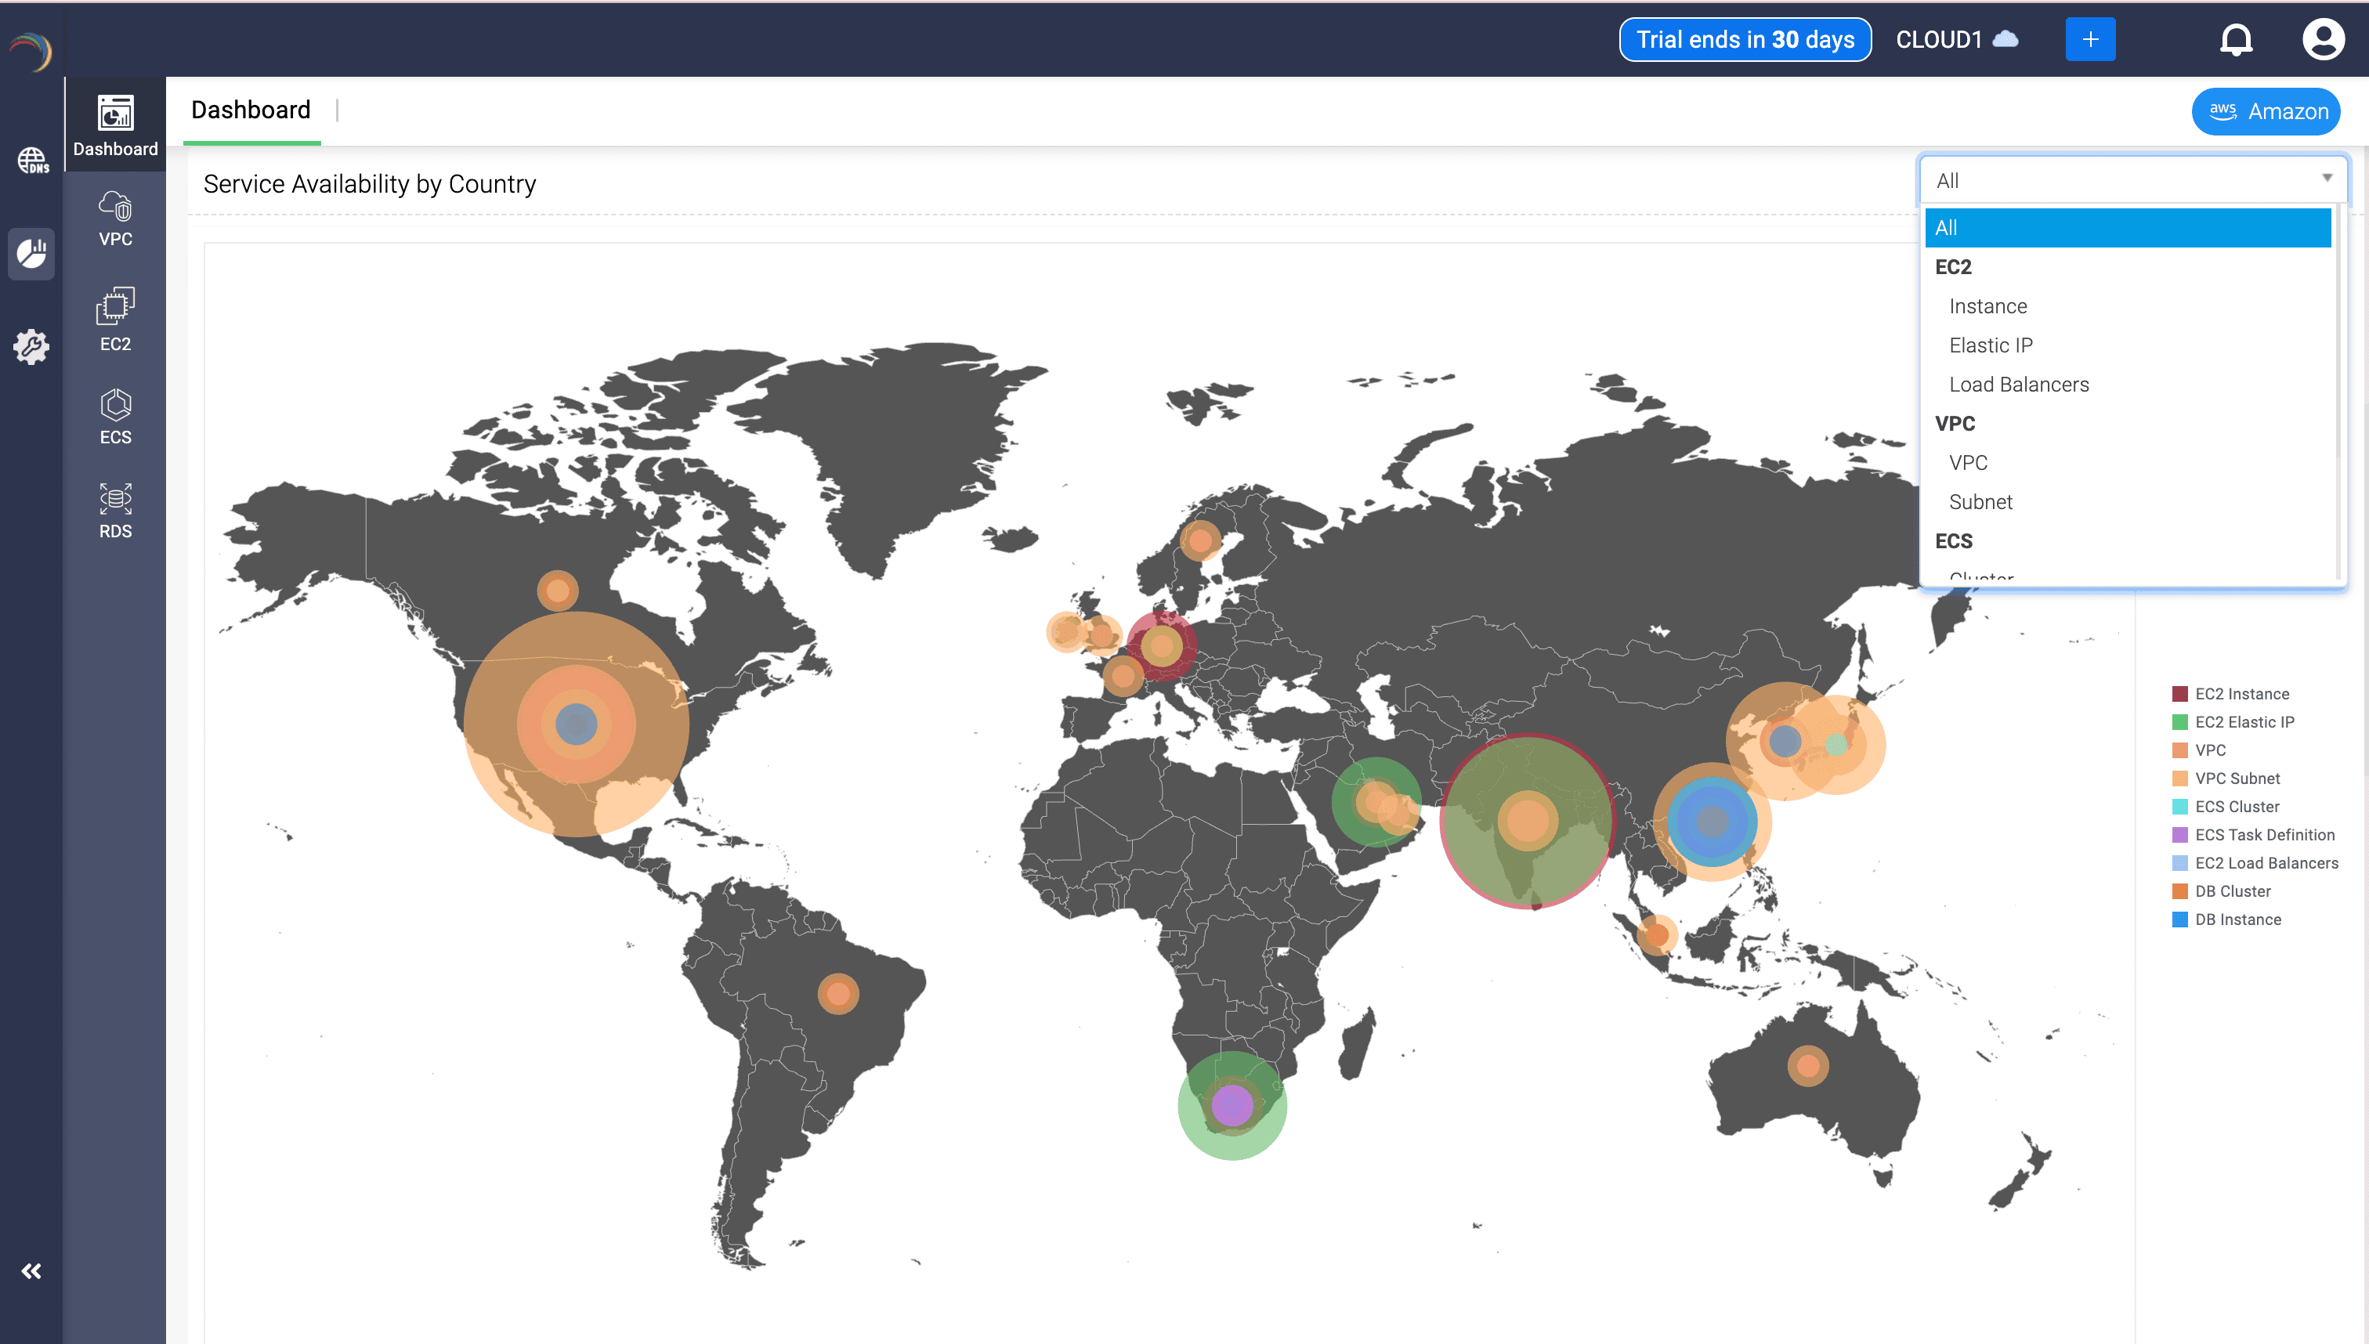Select Instance under EC2 in the dropdown
The width and height of the screenshot is (2369, 1344).
(1987, 305)
